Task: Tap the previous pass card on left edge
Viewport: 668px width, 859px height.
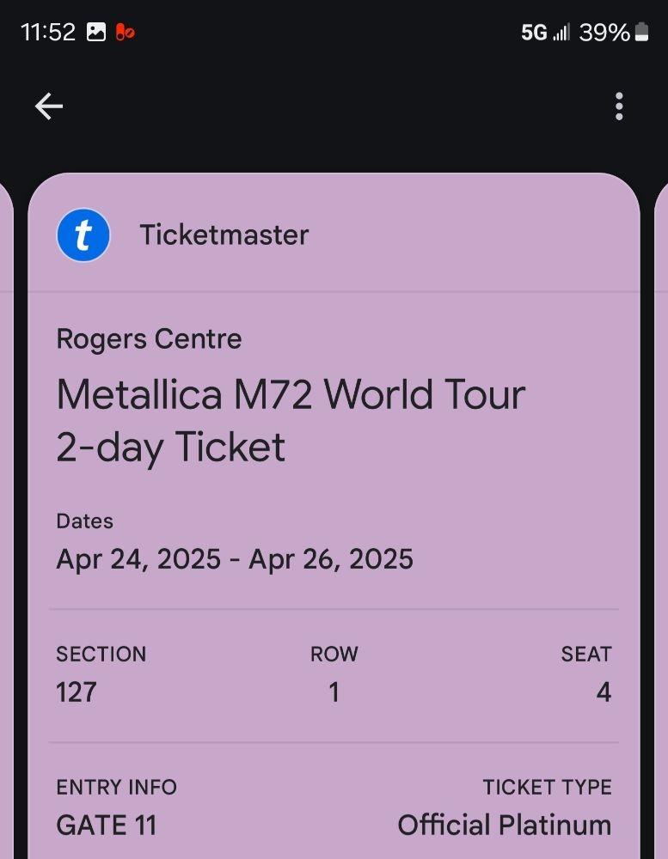Action: 5,515
